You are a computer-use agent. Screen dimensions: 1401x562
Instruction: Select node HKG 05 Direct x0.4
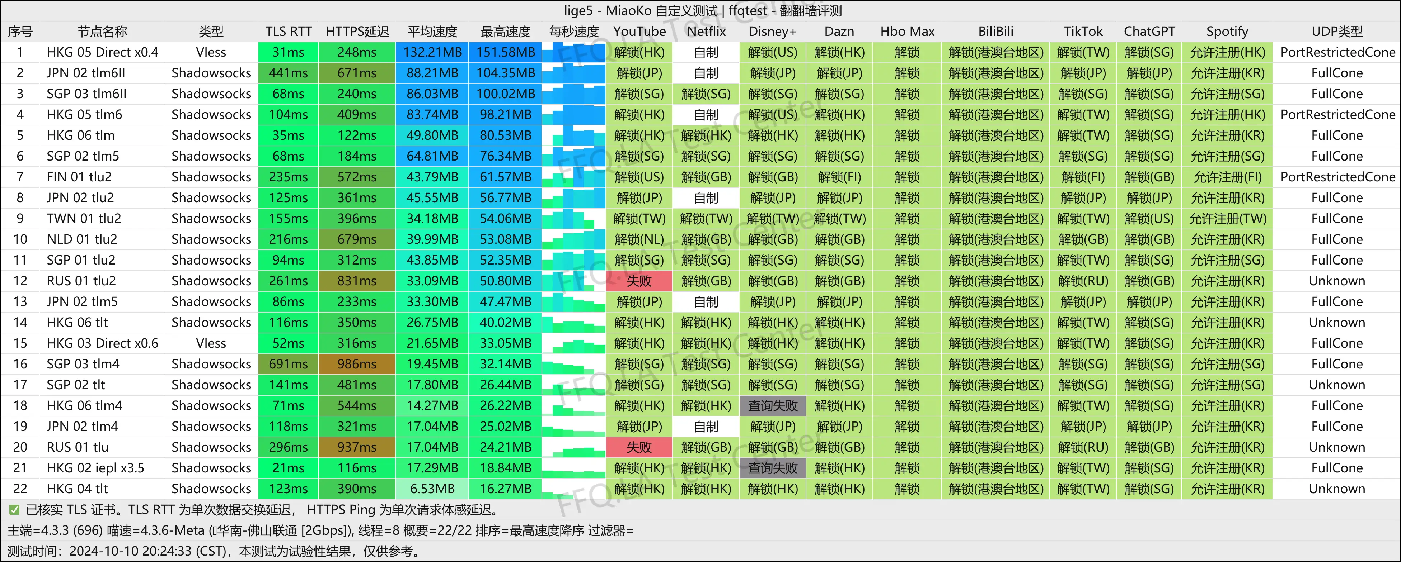[x=102, y=52]
